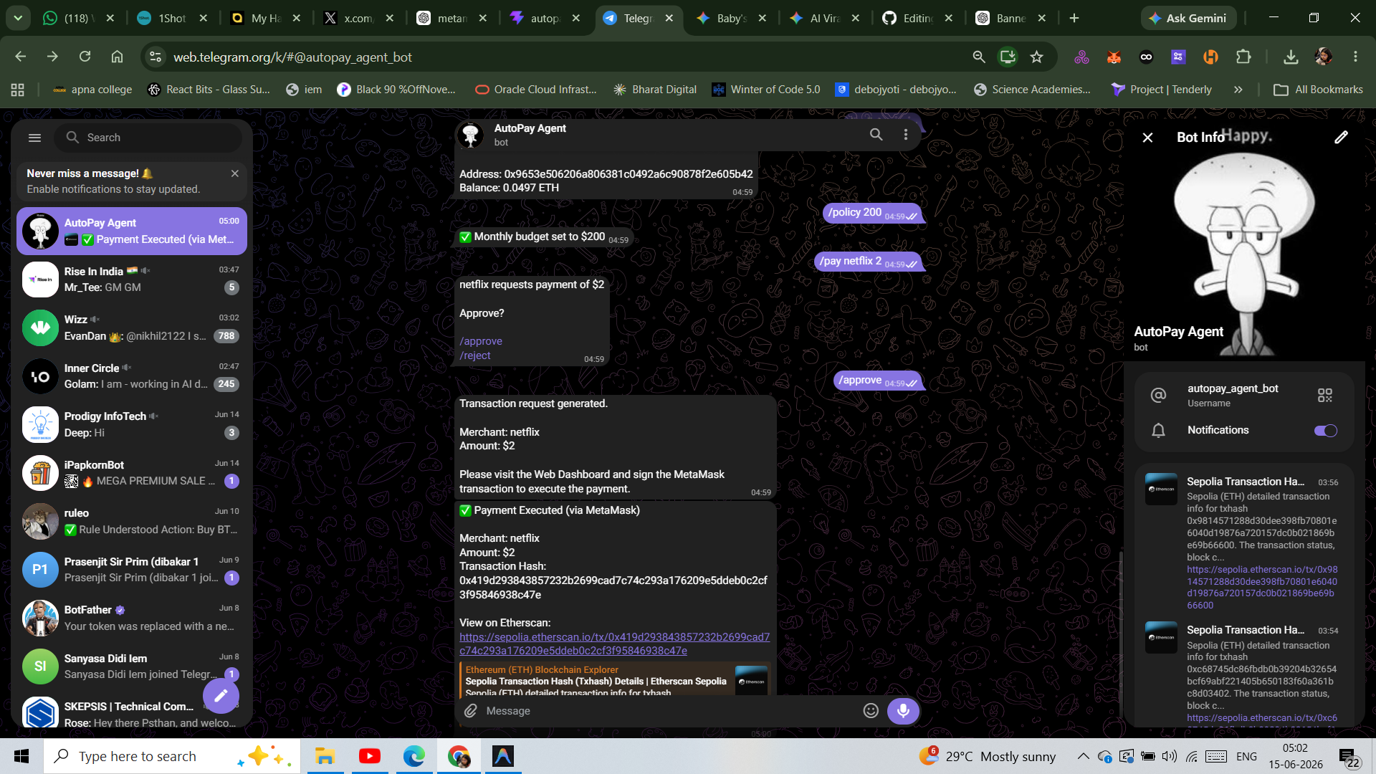Open the AutoPay Agent chat in the list
The height and width of the screenshot is (774, 1376).
pos(132,231)
